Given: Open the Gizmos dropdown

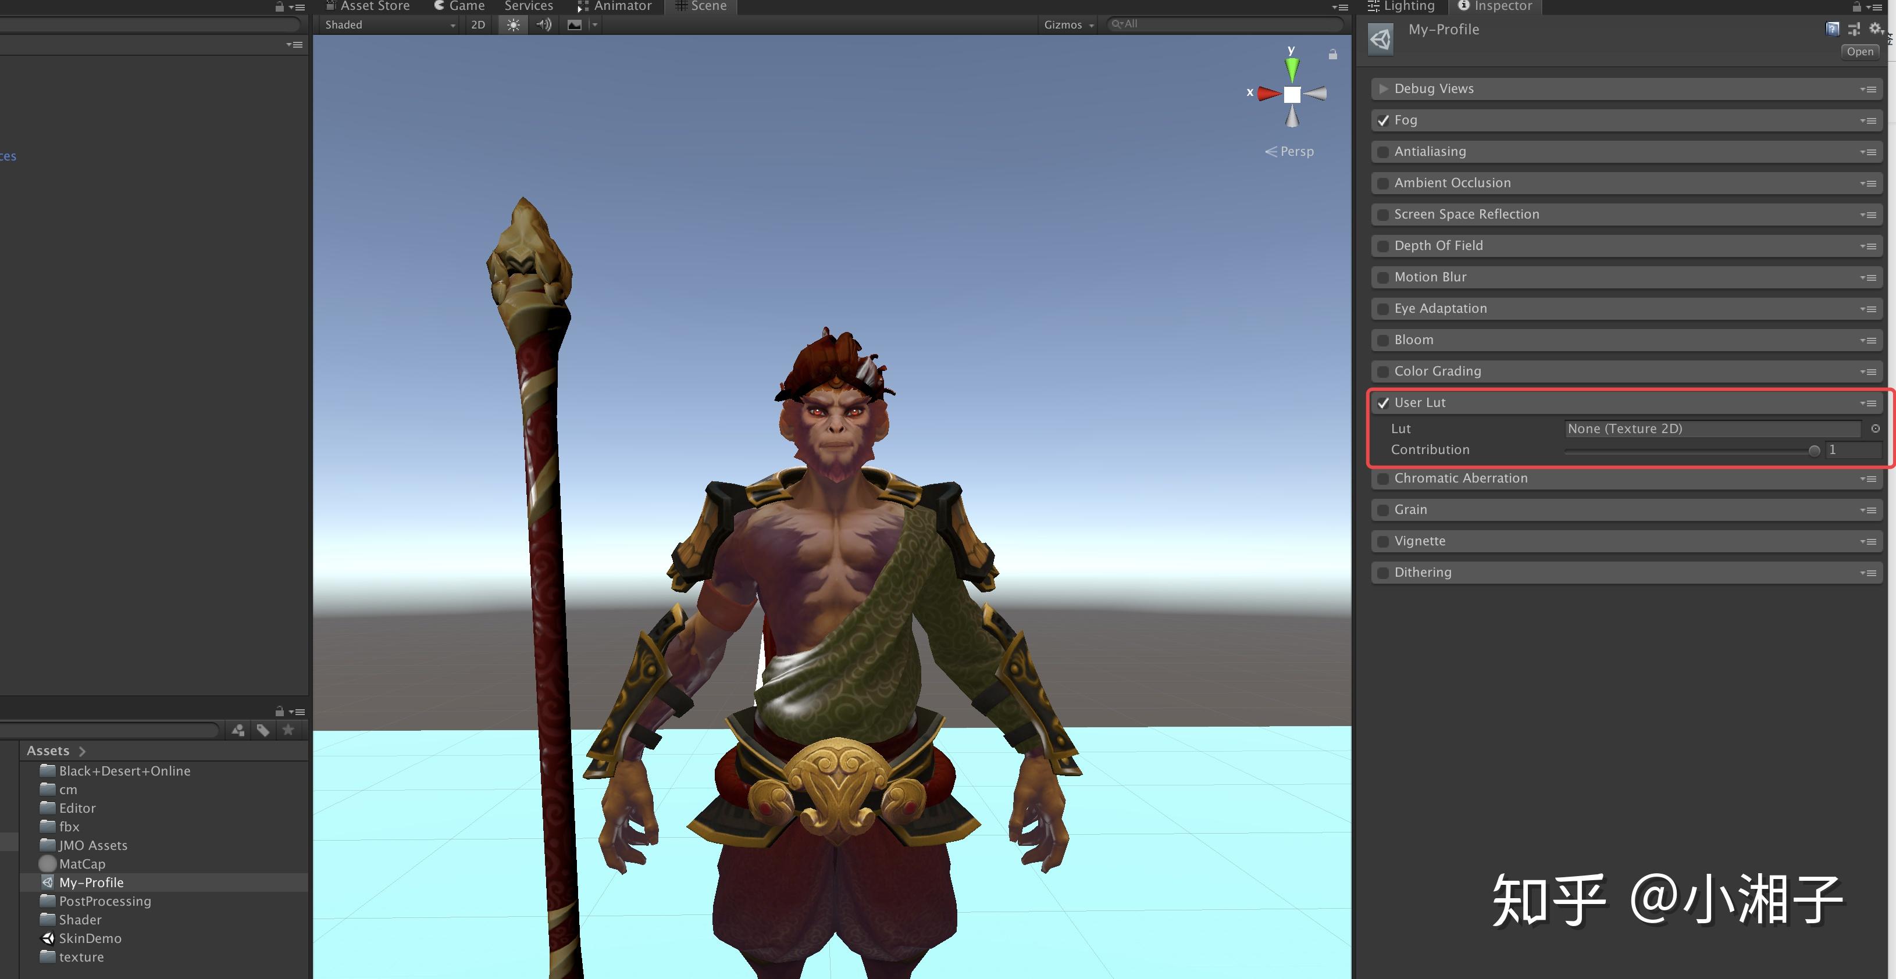Looking at the screenshot, I should 1067,24.
